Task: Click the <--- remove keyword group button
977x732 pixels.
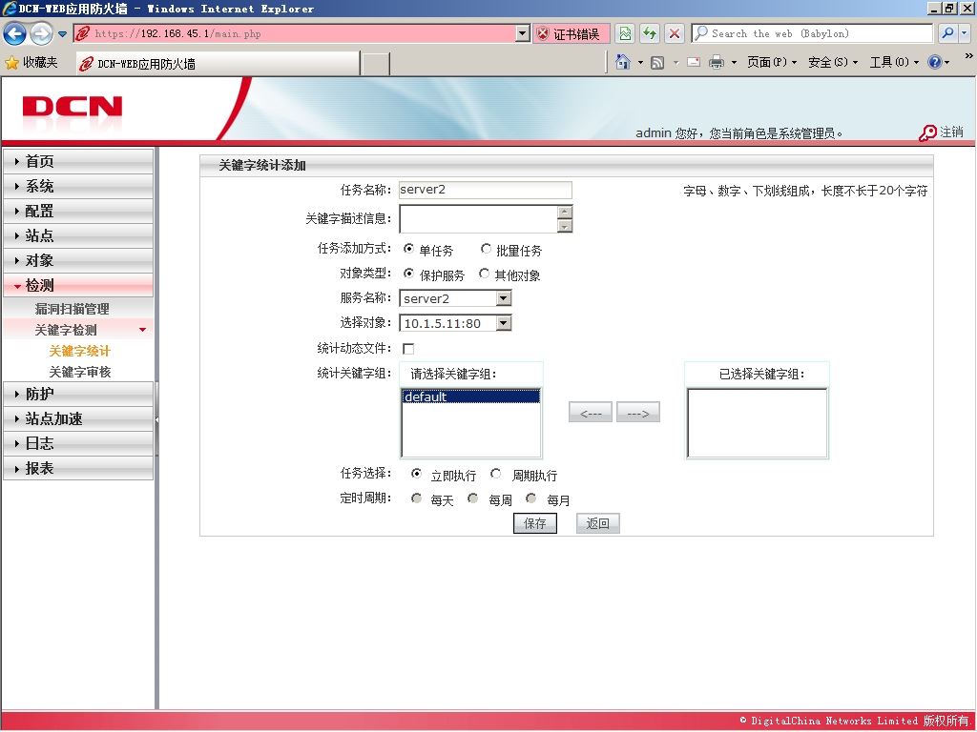Action: 590,412
